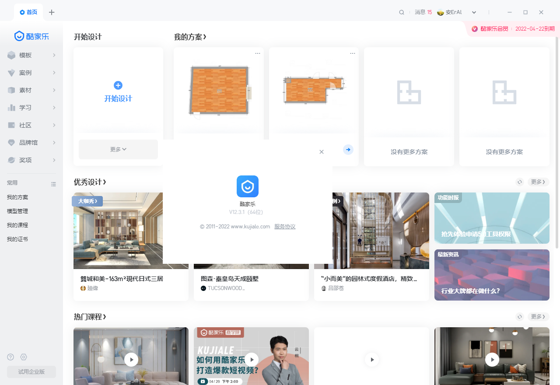Expand the 社区 chevron arrow

pyautogui.click(x=54, y=125)
